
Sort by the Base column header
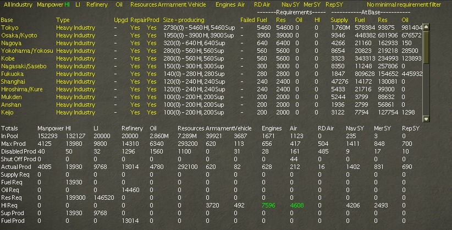pyautogui.click(x=7, y=20)
